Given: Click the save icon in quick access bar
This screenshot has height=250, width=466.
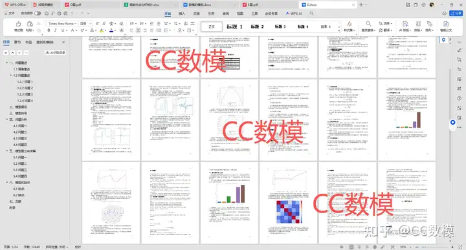Looking at the screenshot, I should tap(47, 14).
